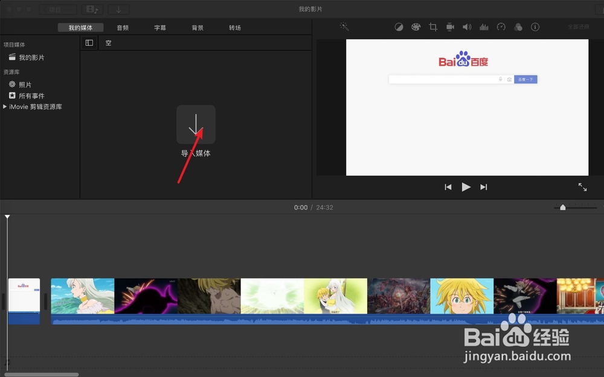Click the music note background track icon
This screenshot has width=604, height=377.
click(7, 362)
